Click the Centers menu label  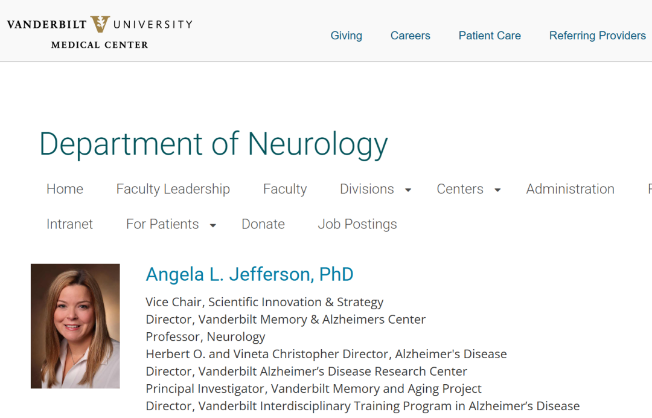[459, 189]
